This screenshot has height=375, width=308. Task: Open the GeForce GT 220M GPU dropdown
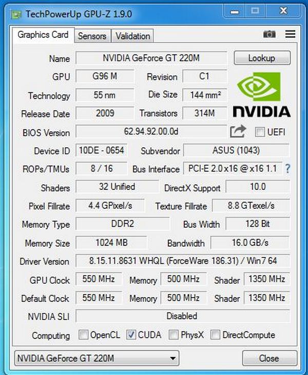tap(97, 358)
